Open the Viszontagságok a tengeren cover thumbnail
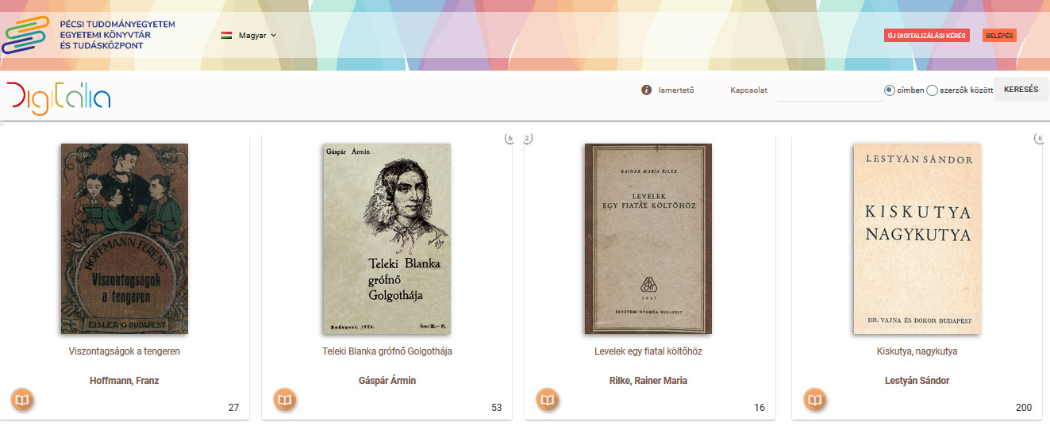Viewport: 1050px width, 426px height. 125,239
